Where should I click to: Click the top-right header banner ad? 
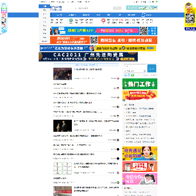click(x=142, y=8)
